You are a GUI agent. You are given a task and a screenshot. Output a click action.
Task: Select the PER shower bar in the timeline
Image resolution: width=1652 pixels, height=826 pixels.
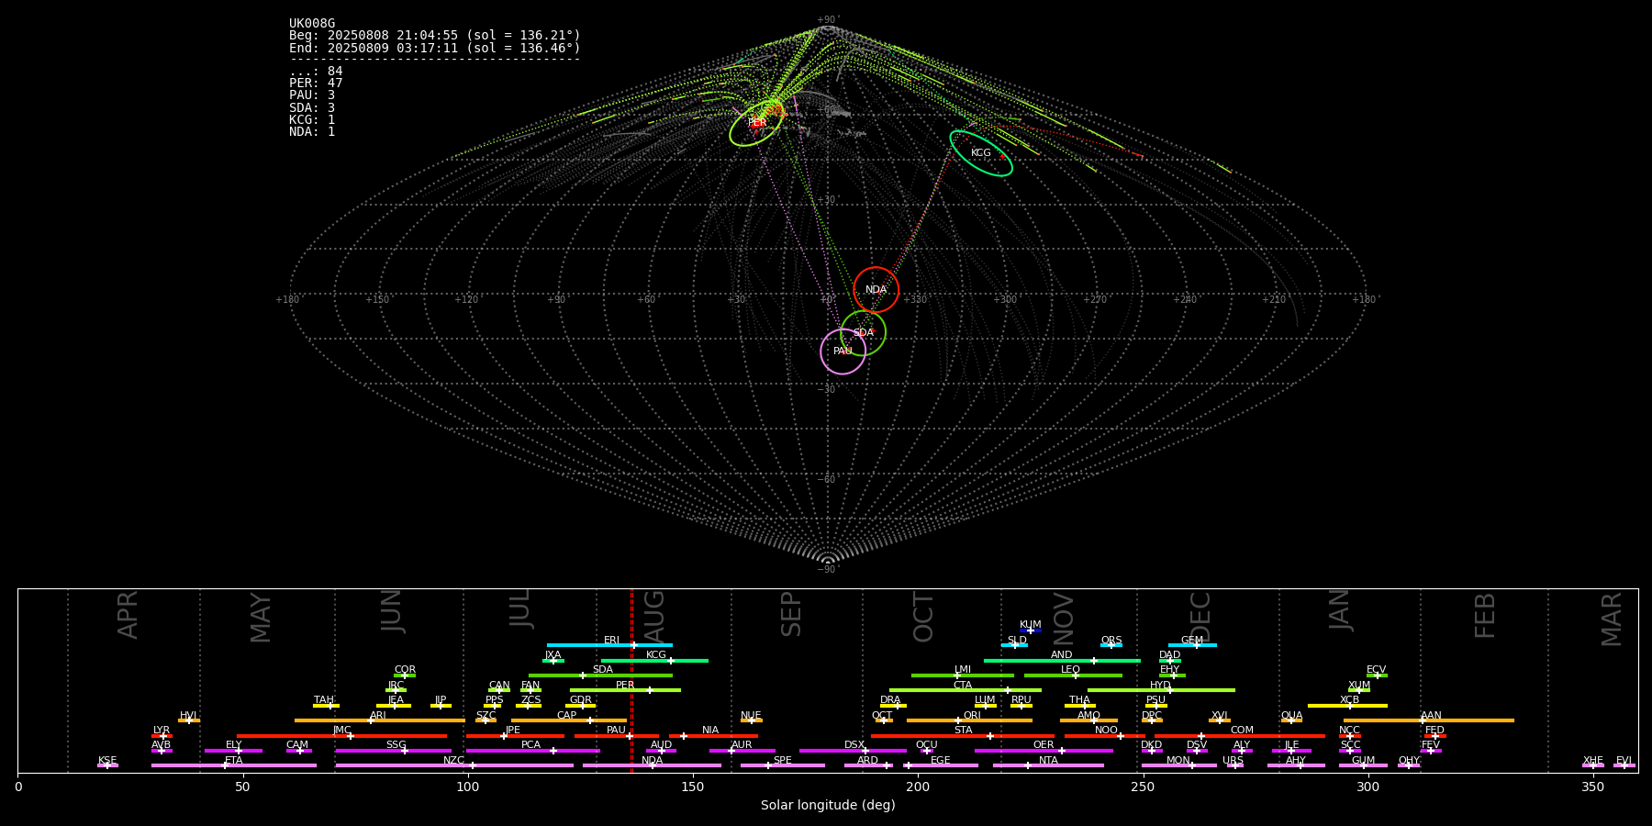625,690
